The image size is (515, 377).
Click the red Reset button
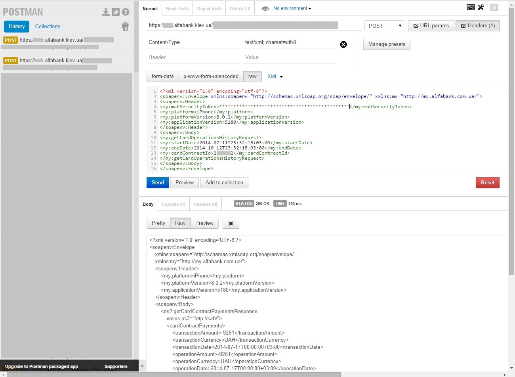click(488, 183)
